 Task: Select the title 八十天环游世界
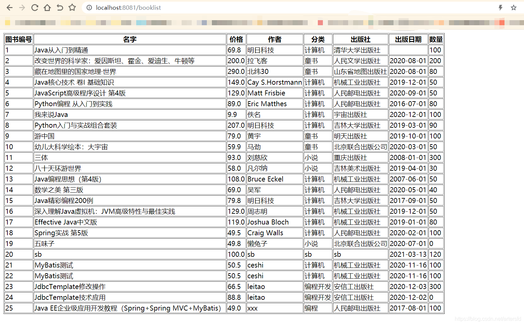point(58,168)
